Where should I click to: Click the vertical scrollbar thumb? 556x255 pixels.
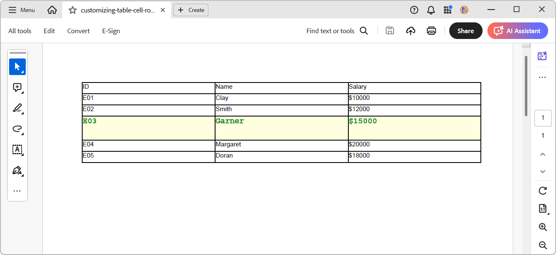tap(526, 86)
